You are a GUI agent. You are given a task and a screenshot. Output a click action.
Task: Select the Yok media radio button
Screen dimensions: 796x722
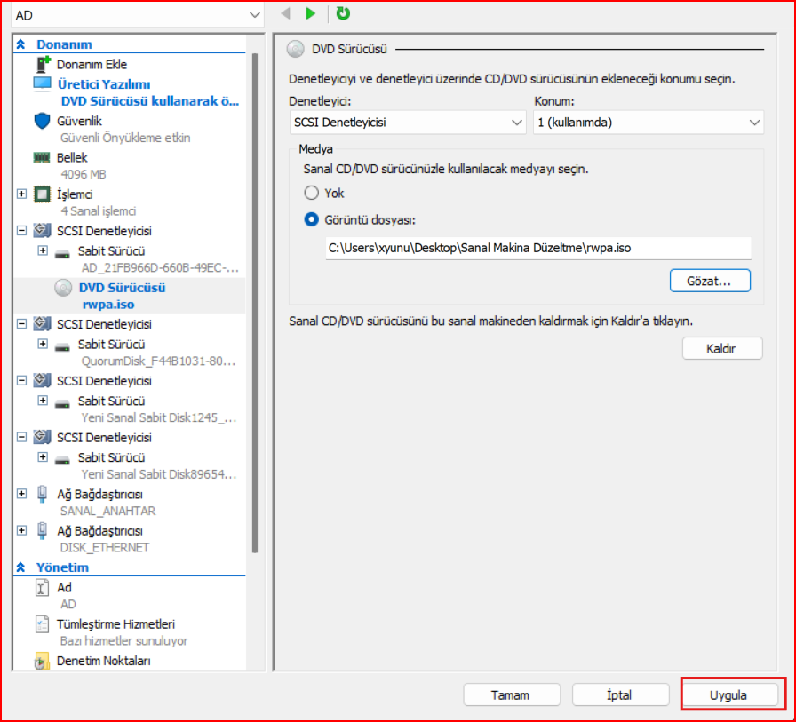click(x=311, y=193)
